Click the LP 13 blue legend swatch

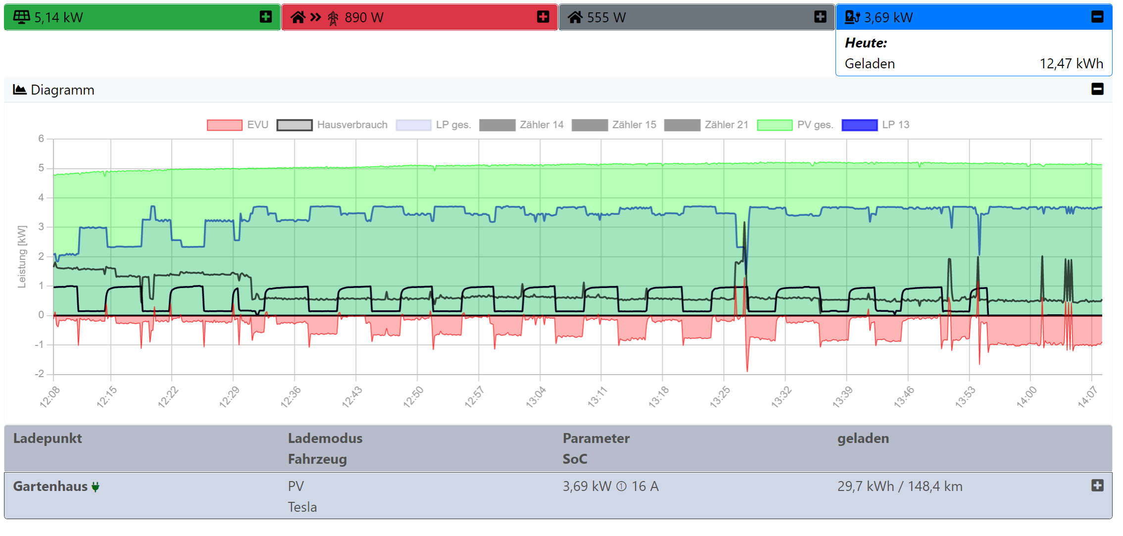tap(859, 125)
